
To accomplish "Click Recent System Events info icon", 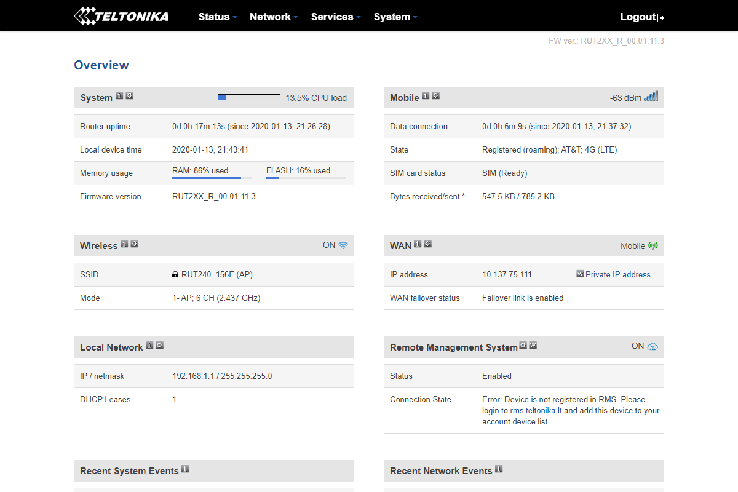I will coord(185,469).
